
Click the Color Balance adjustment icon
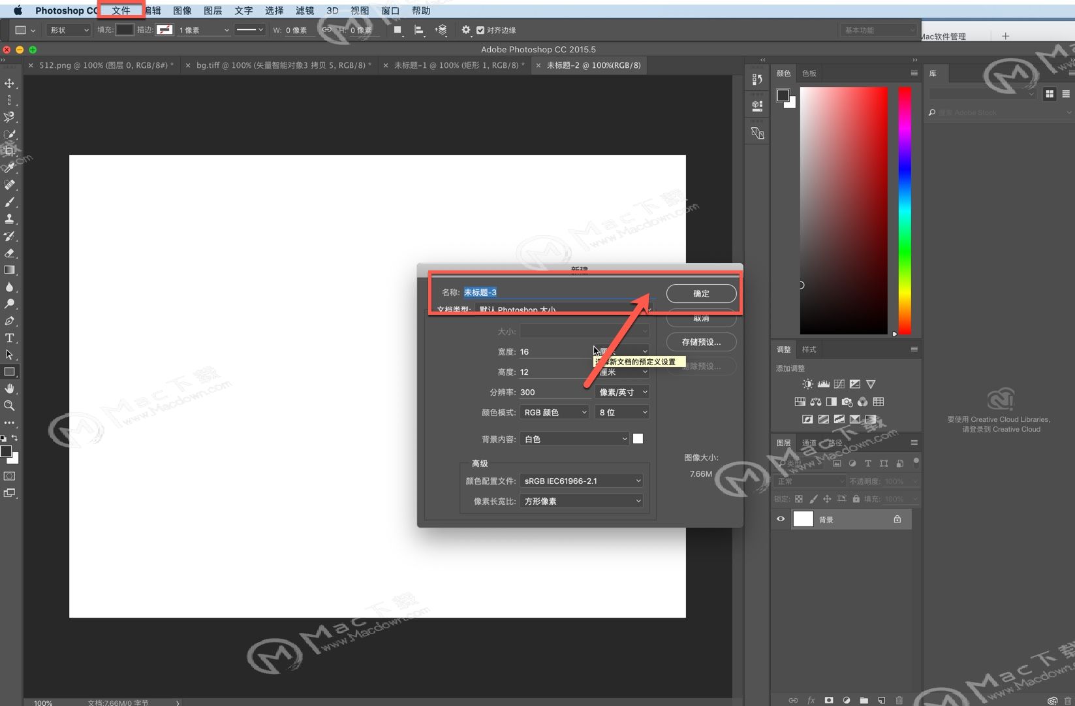(x=816, y=402)
